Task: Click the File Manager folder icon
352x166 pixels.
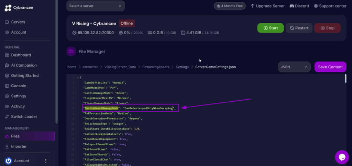Action: 71,51
